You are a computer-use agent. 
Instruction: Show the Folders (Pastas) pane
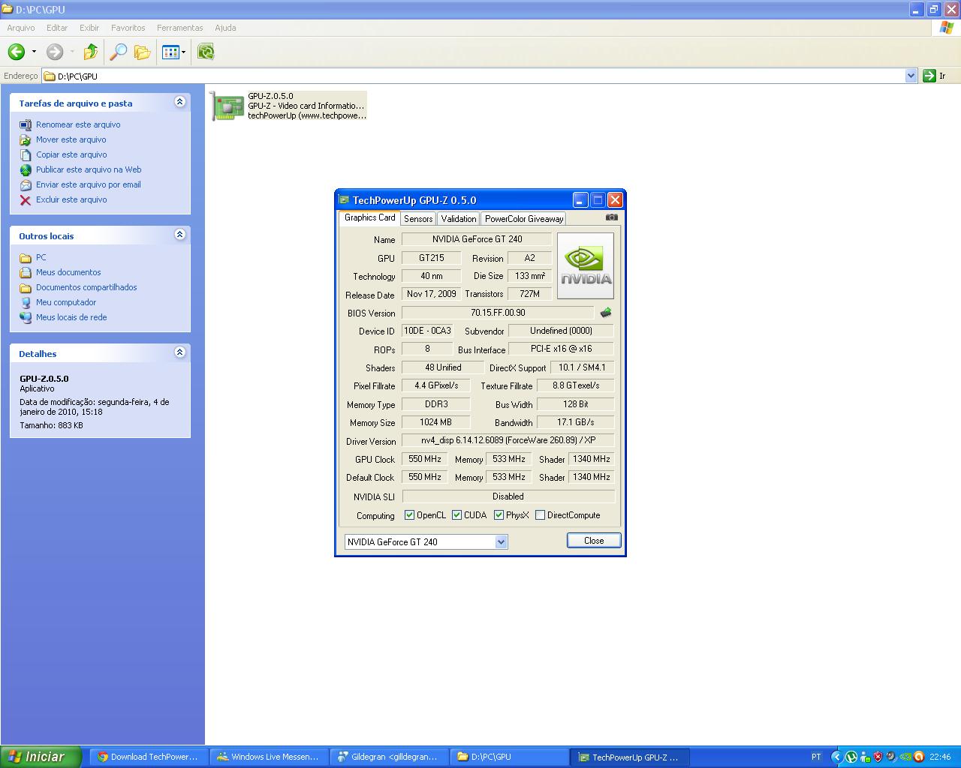[142, 52]
